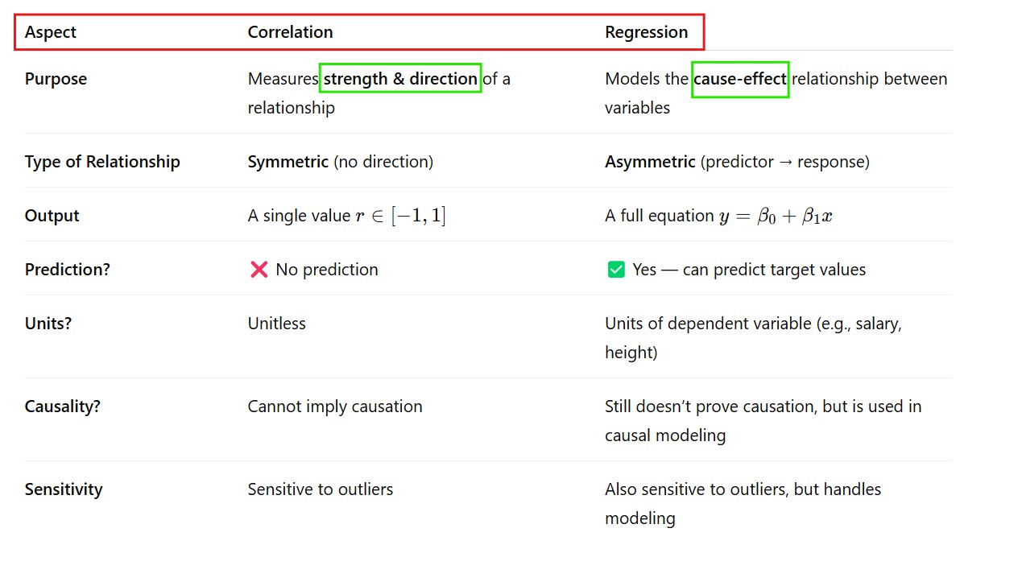Click the Unitless cell text
This screenshot has width=1022, height=582.
tap(276, 324)
